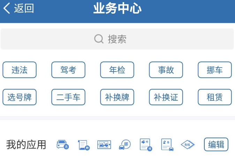
Task: Open the inspection appointment (检/预) icon
Action: [146, 145]
